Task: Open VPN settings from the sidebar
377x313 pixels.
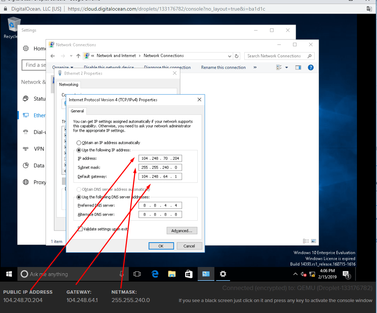Action: pyautogui.click(x=26, y=149)
